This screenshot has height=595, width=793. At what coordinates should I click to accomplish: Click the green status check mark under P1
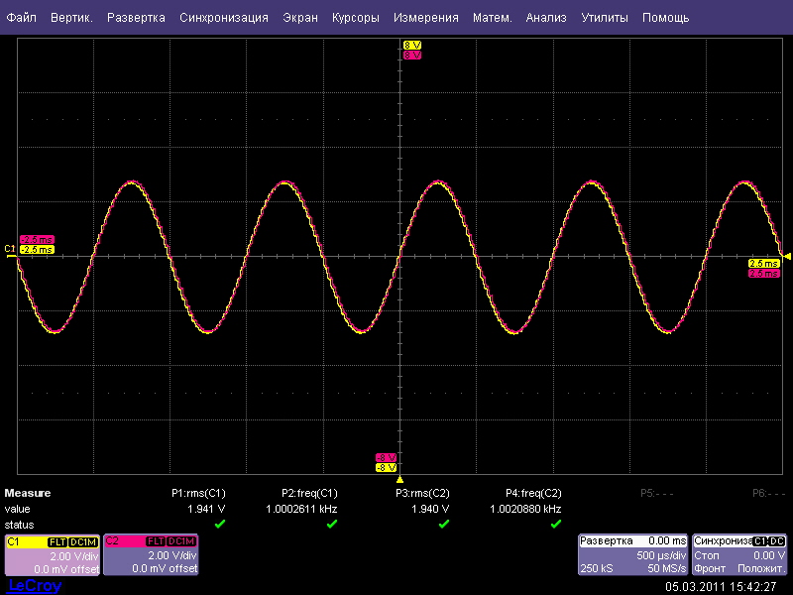coord(219,524)
